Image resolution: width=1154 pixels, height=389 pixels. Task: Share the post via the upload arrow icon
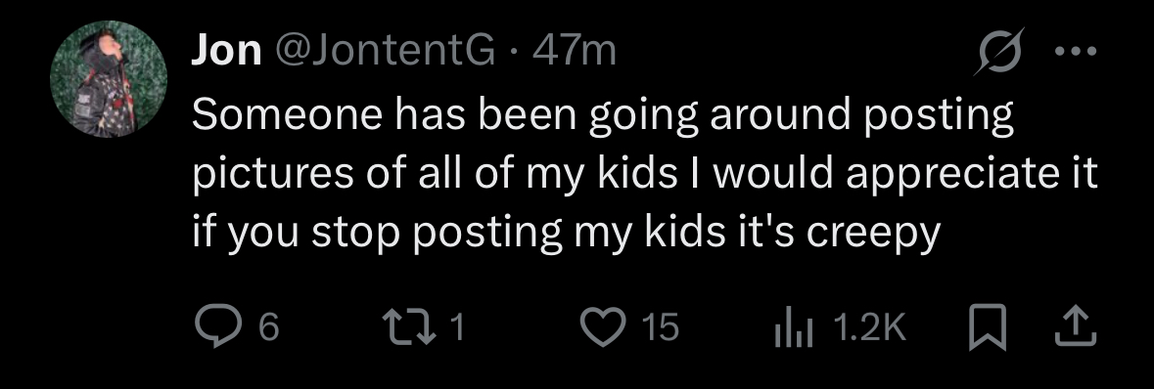tap(1076, 326)
